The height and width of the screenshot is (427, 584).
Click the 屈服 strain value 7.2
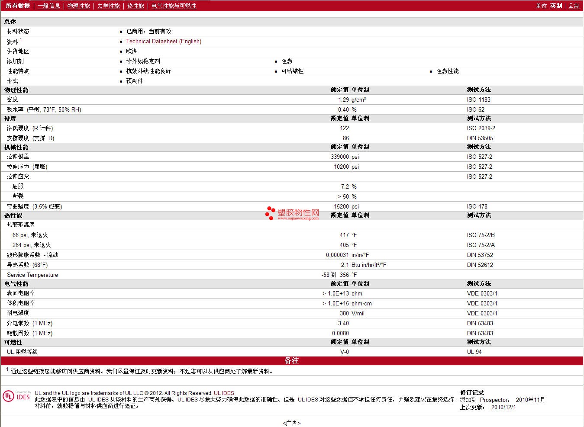[345, 186]
